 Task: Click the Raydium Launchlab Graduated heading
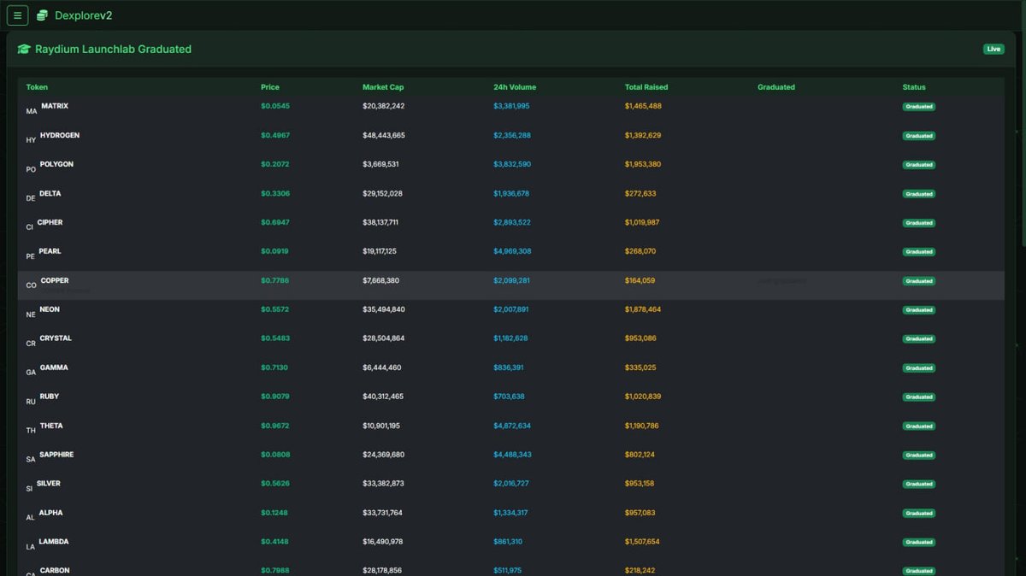pos(113,50)
